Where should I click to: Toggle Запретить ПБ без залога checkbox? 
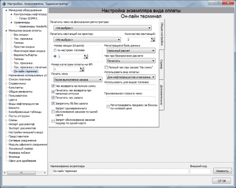coord(53,103)
